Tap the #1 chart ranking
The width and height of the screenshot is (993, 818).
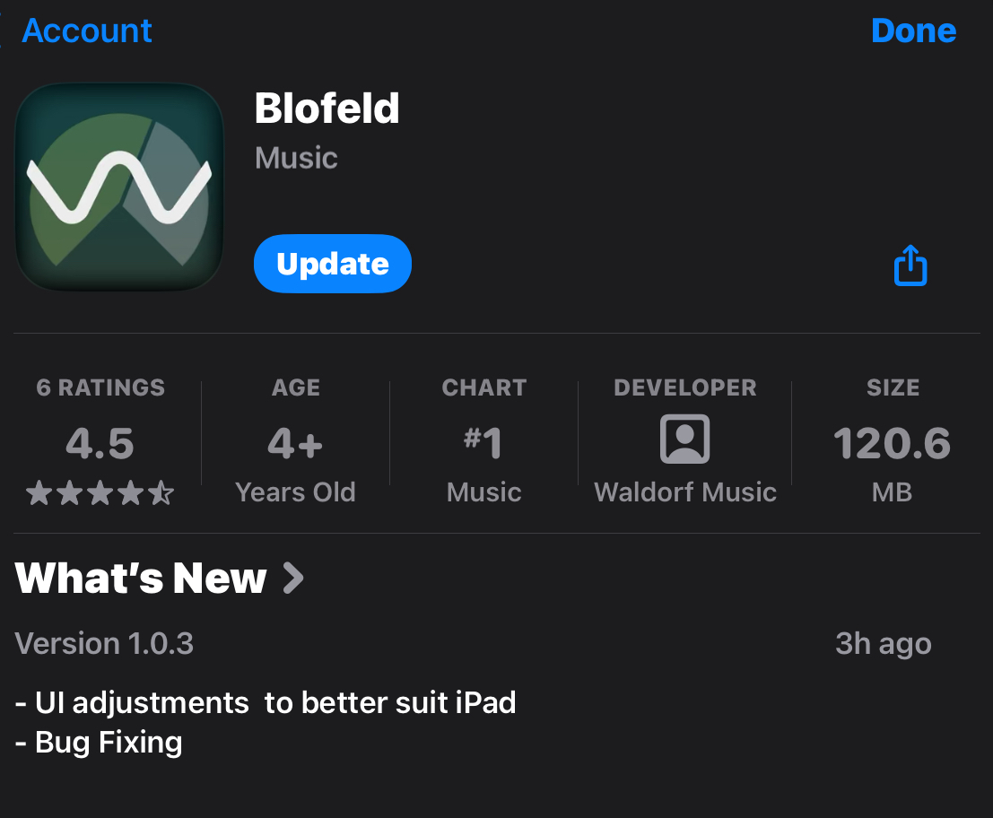coord(483,443)
